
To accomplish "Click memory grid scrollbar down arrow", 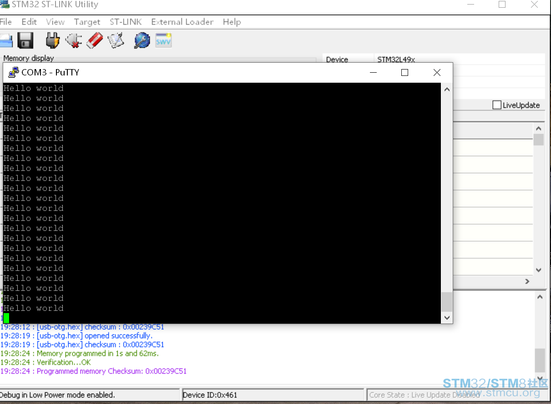I will [539, 270].
